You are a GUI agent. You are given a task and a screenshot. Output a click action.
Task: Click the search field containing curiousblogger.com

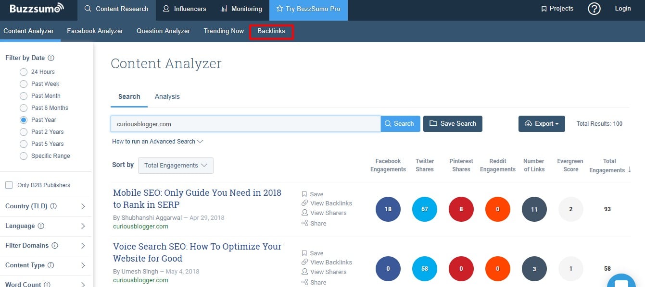tap(246, 124)
